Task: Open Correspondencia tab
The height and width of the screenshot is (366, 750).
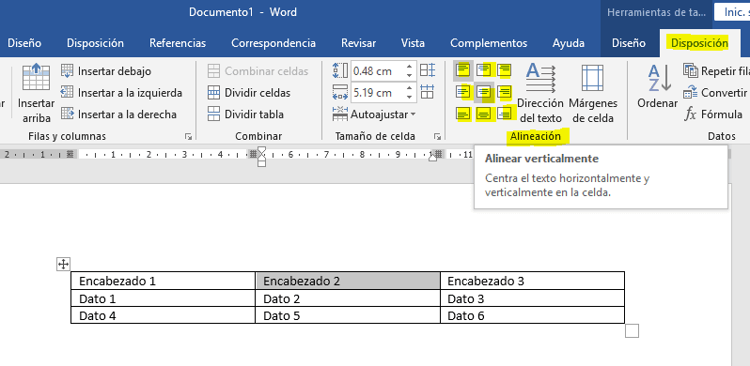Action: point(273,43)
